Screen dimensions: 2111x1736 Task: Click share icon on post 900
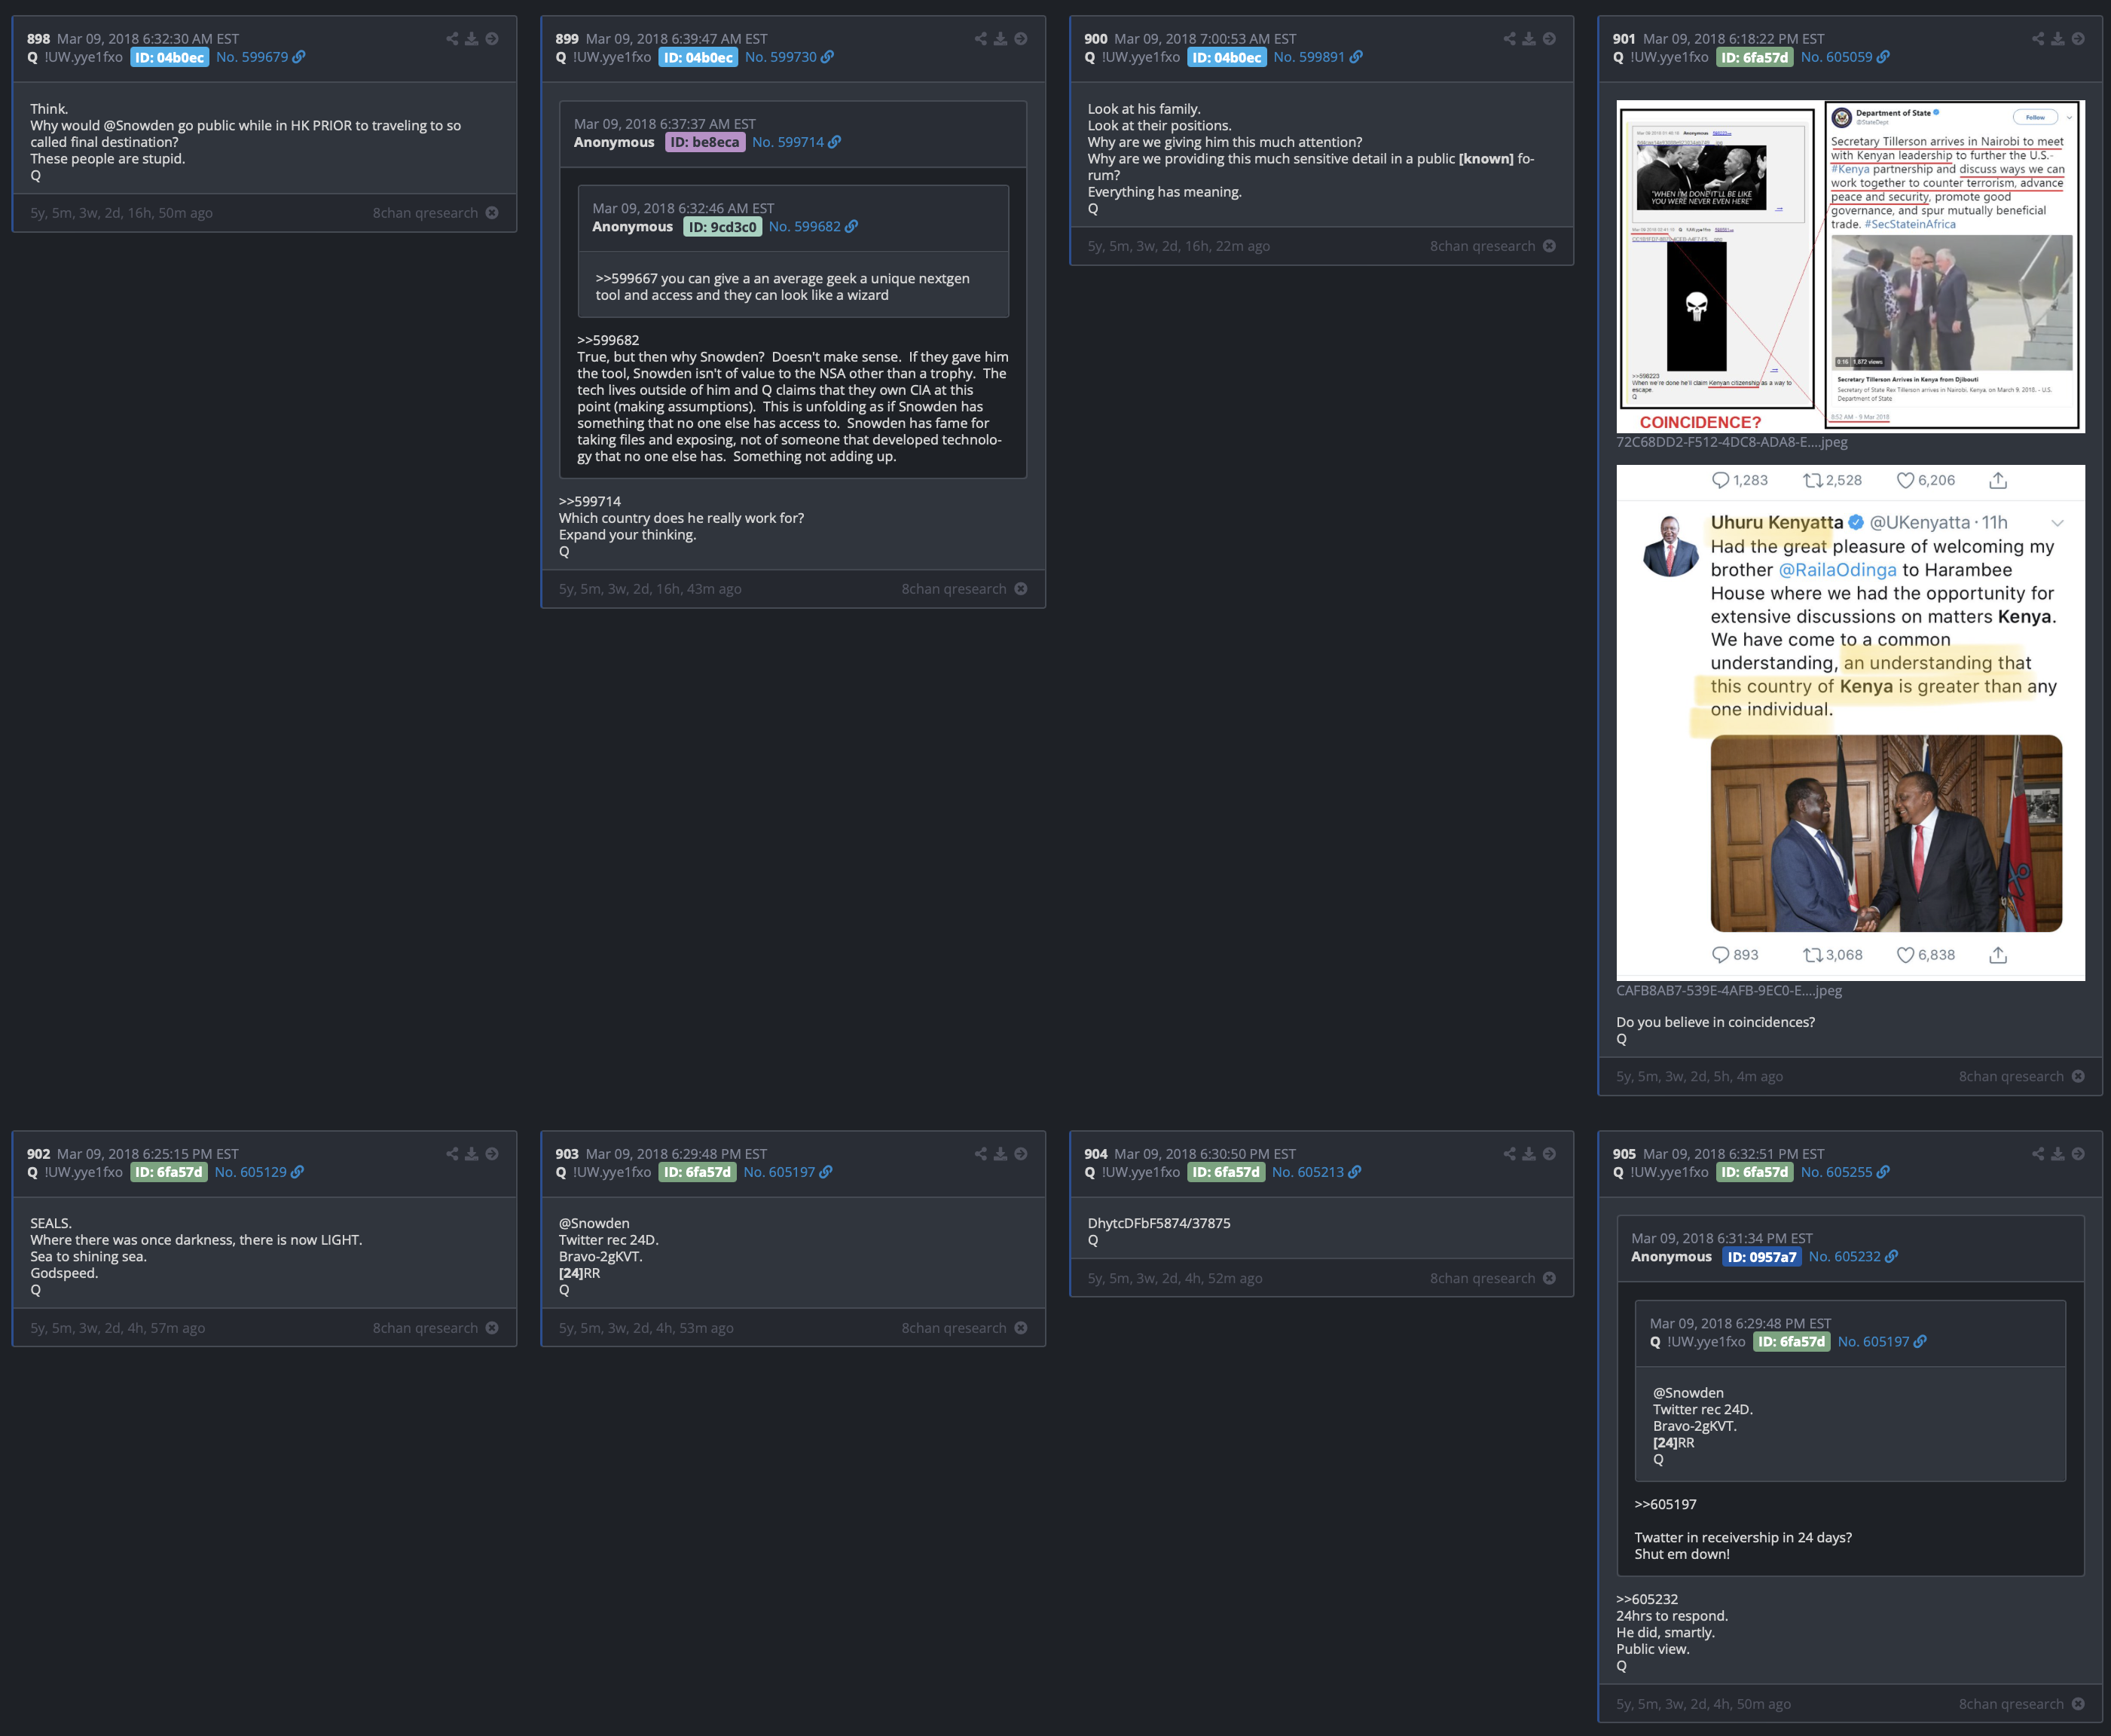tap(1510, 39)
